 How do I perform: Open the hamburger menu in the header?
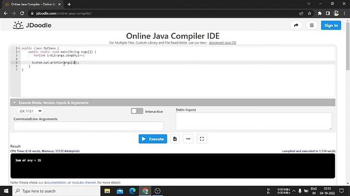click(312, 26)
